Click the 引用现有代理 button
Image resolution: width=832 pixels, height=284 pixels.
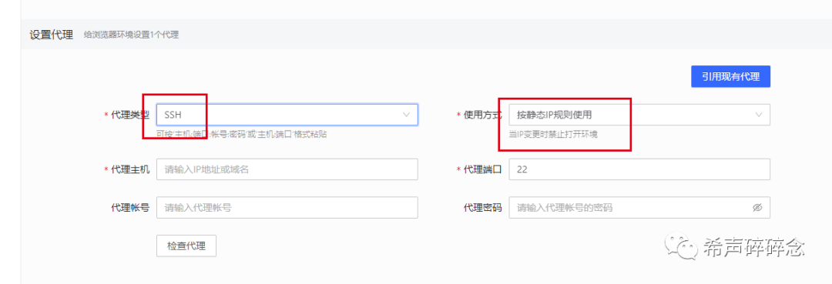point(730,76)
